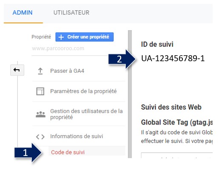
Task: Click the people icon for user management
Action: (x=40, y=114)
